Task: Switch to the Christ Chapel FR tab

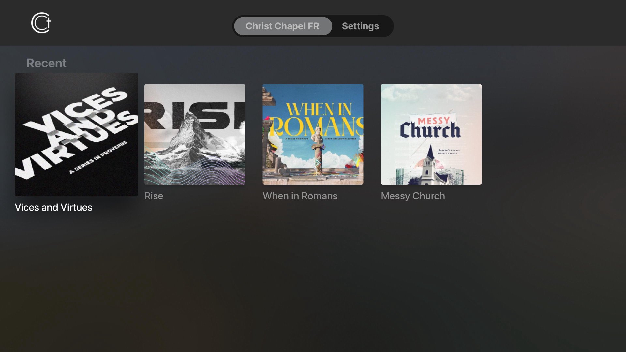Action: coord(282,26)
